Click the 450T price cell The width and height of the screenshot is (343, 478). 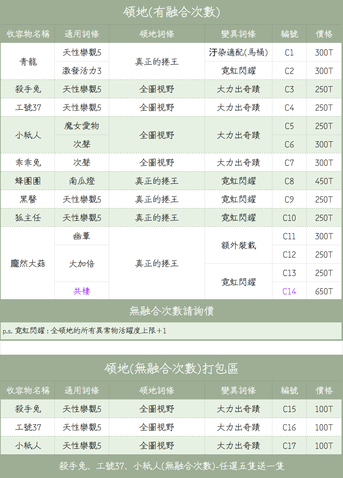(x=324, y=181)
